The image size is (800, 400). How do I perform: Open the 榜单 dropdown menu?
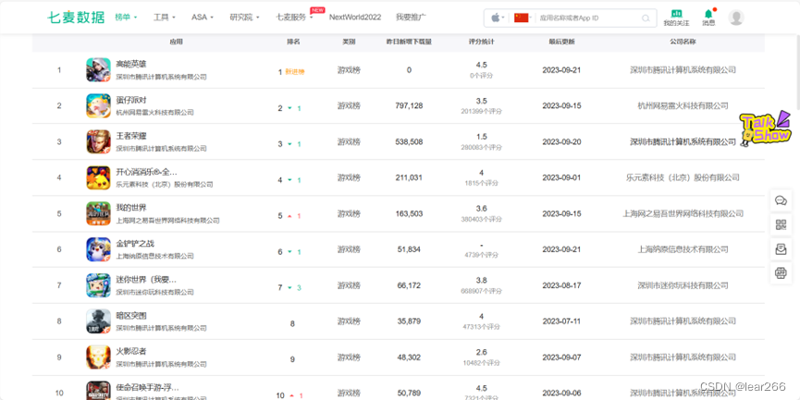pos(126,18)
